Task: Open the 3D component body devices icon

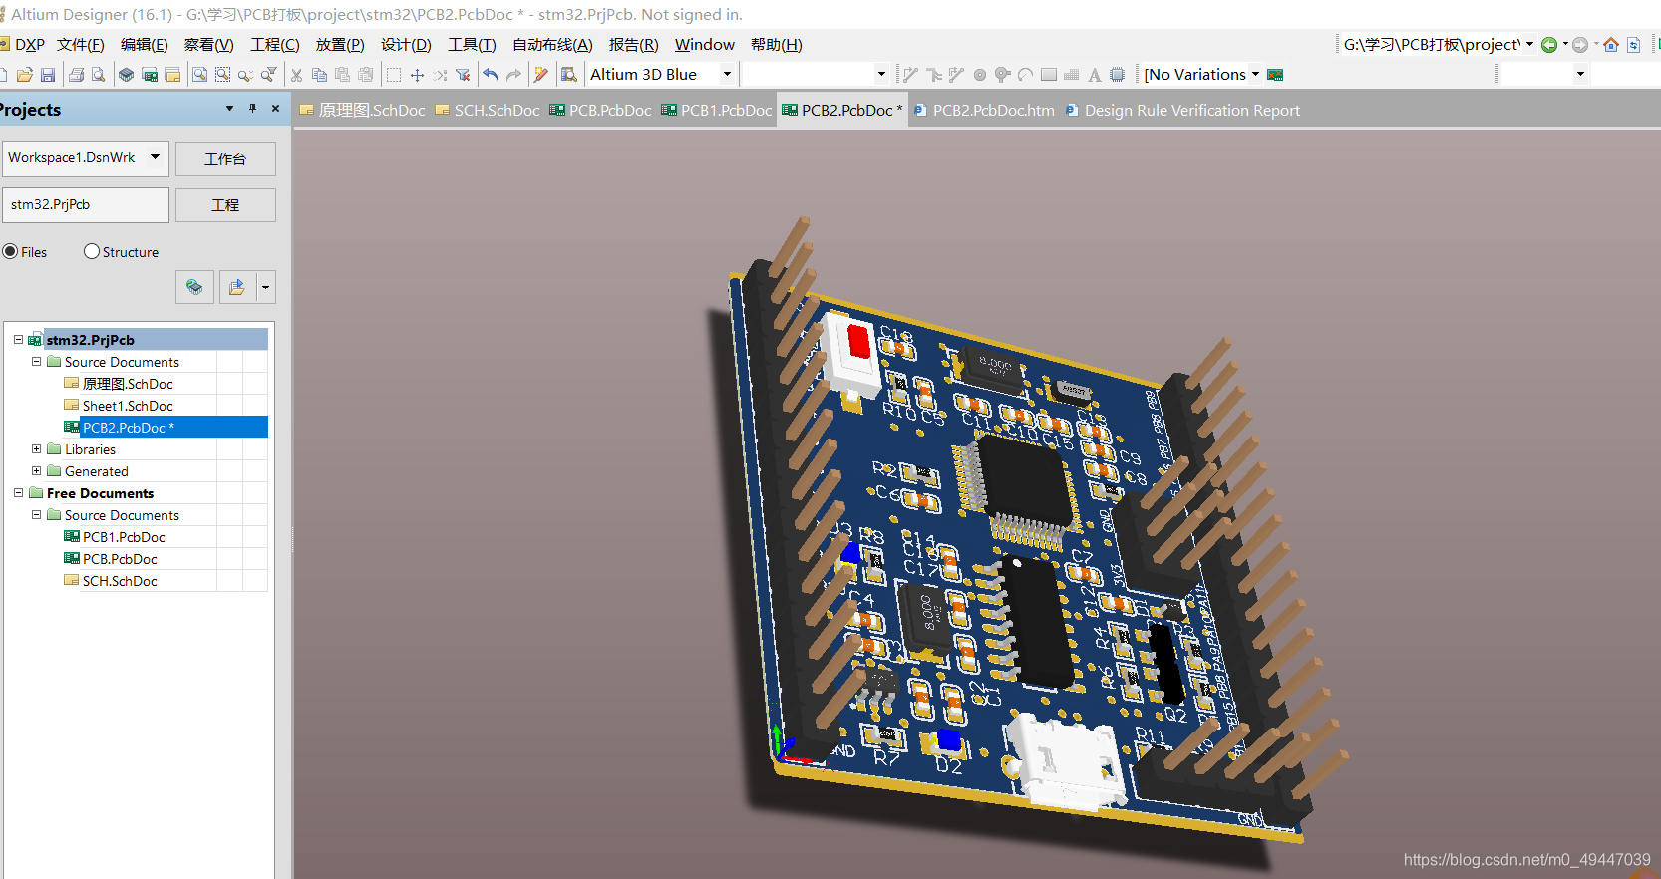Action: [x=126, y=75]
